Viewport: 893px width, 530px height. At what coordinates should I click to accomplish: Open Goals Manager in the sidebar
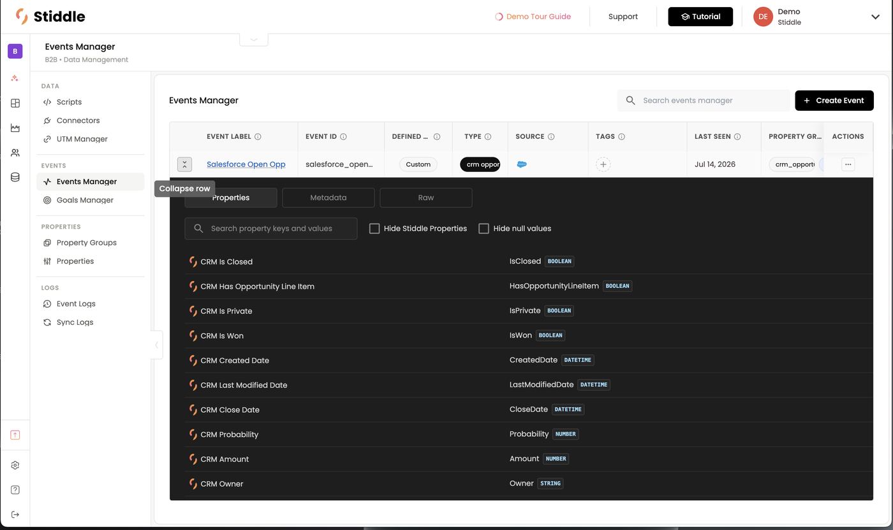[x=90, y=200]
